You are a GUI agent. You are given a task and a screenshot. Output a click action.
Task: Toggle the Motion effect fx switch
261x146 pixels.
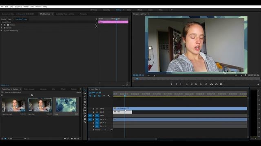coord(4,25)
